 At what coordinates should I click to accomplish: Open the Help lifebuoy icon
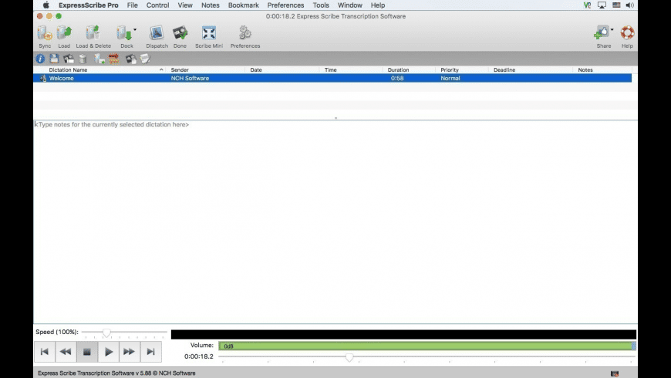627,33
